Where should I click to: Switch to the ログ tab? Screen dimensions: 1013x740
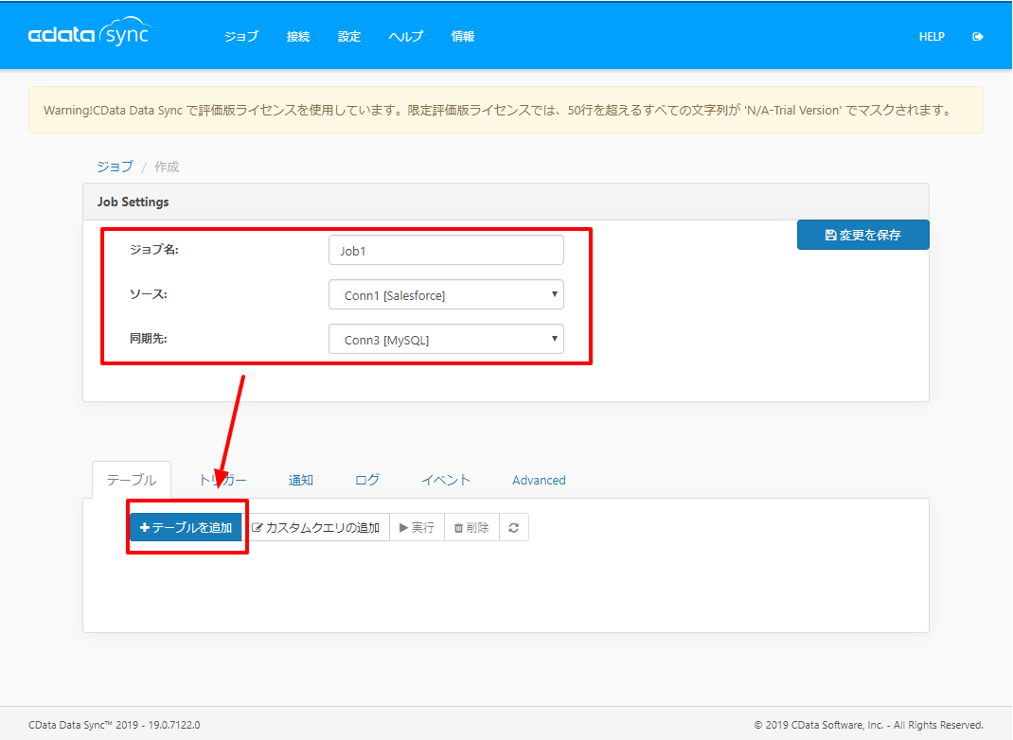367,480
